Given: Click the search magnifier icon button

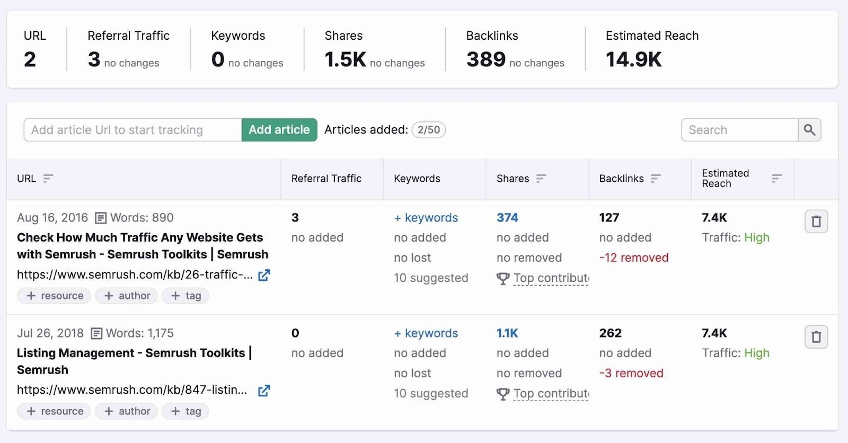Looking at the screenshot, I should (x=809, y=130).
